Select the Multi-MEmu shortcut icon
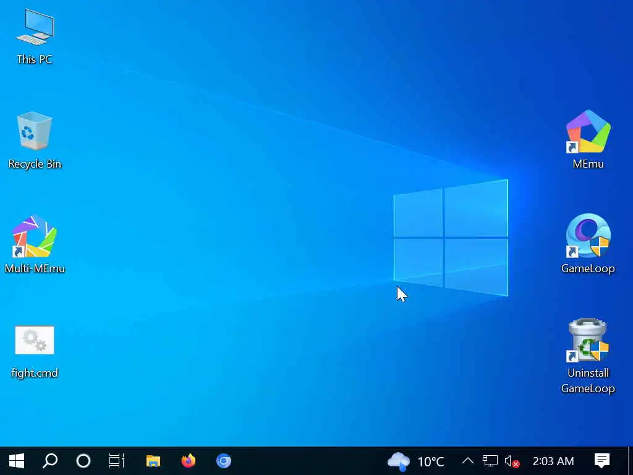This screenshot has width=633, height=475. pos(35,236)
